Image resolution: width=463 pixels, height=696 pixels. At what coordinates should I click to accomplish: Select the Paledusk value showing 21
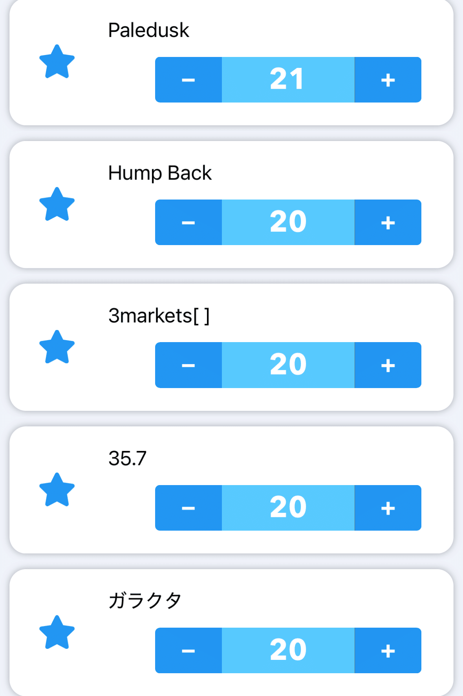pyautogui.click(x=288, y=80)
